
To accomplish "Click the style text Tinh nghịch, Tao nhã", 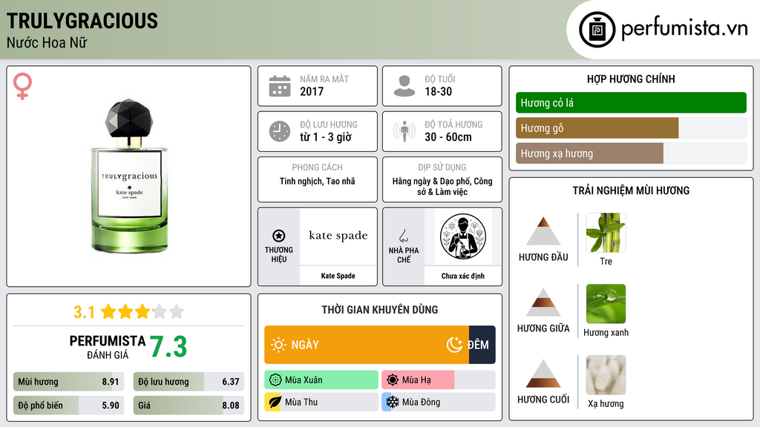I will coord(318,181).
